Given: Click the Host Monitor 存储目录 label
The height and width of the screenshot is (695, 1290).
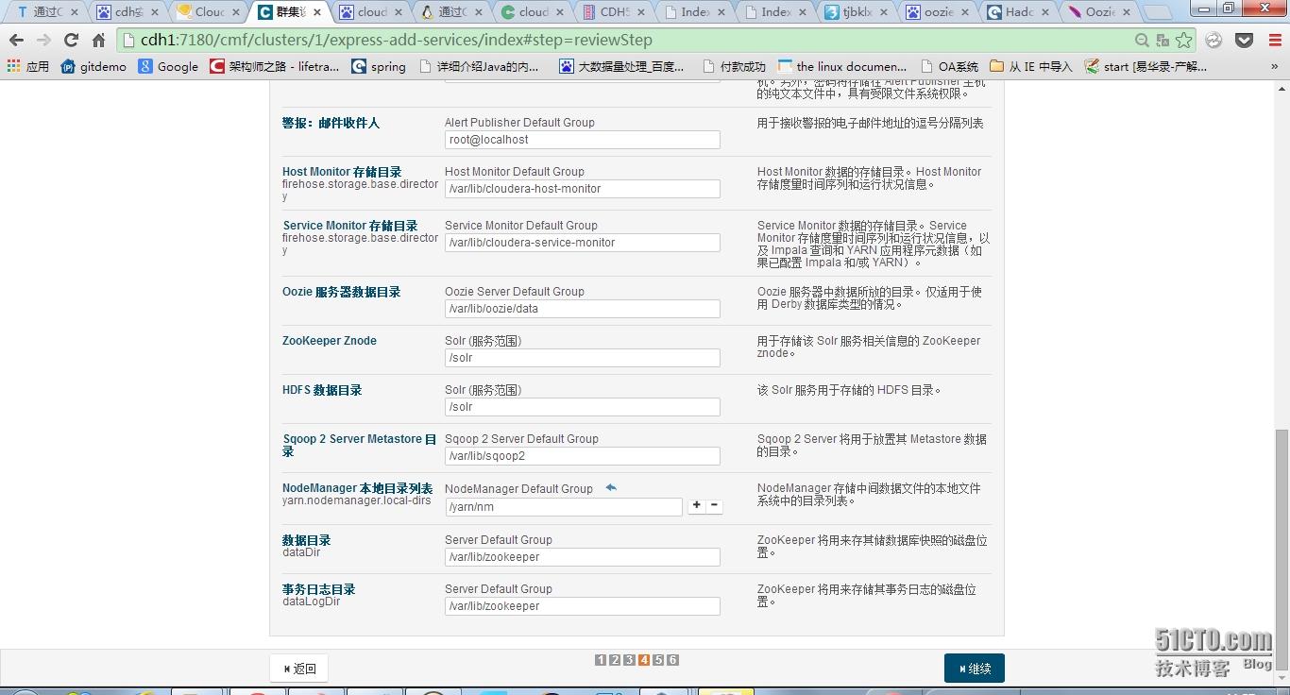Looking at the screenshot, I should click(x=342, y=172).
